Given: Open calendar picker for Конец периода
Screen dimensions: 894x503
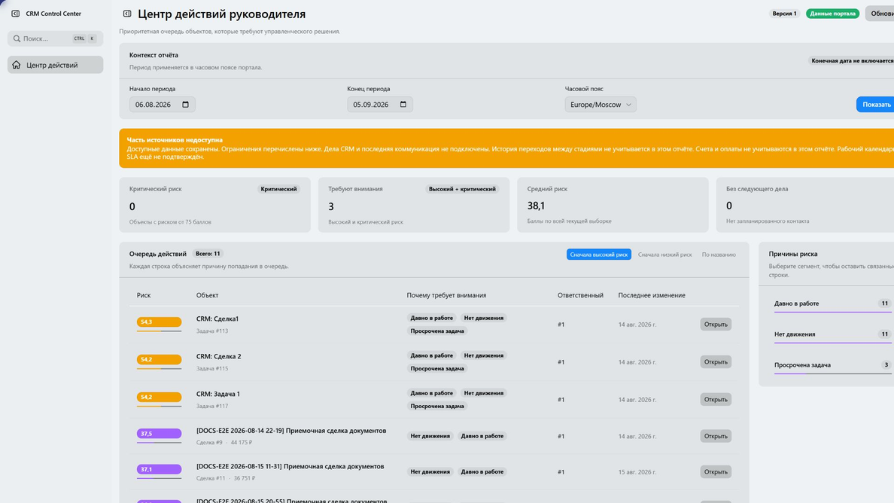Looking at the screenshot, I should [x=403, y=105].
